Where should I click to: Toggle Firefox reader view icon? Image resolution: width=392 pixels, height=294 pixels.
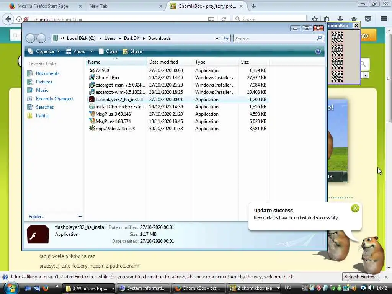(211, 19)
